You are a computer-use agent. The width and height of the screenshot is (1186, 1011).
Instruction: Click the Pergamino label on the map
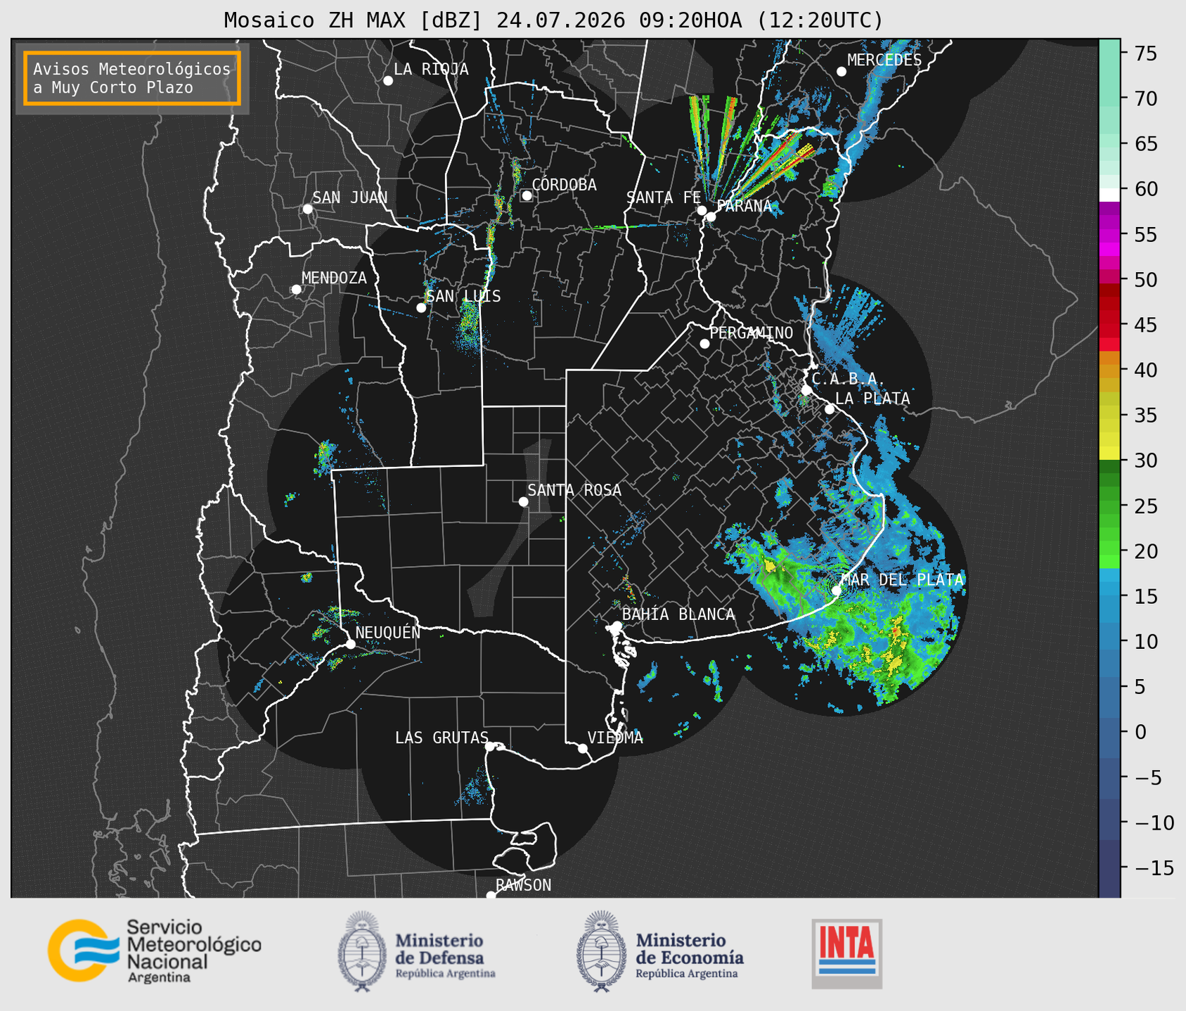[752, 333]
